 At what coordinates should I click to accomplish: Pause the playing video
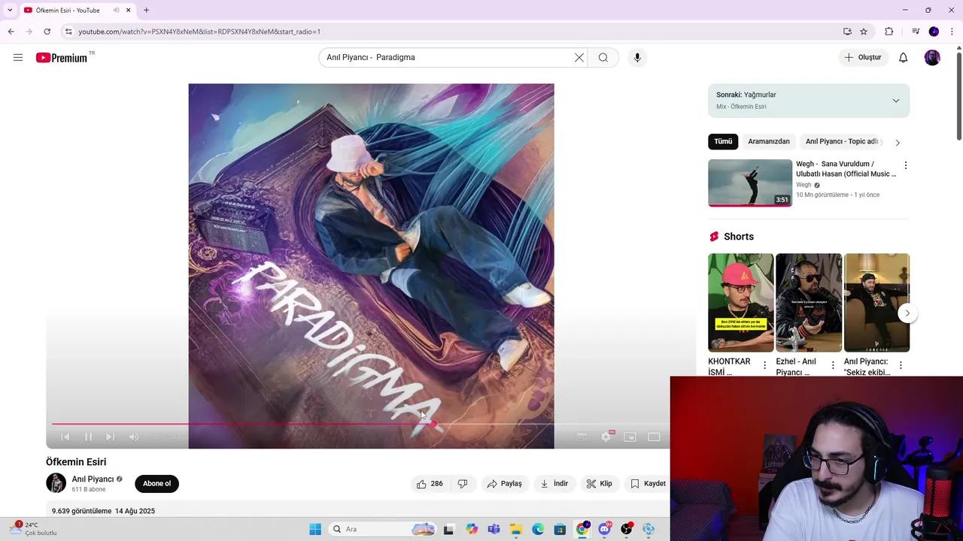point(88,437)
